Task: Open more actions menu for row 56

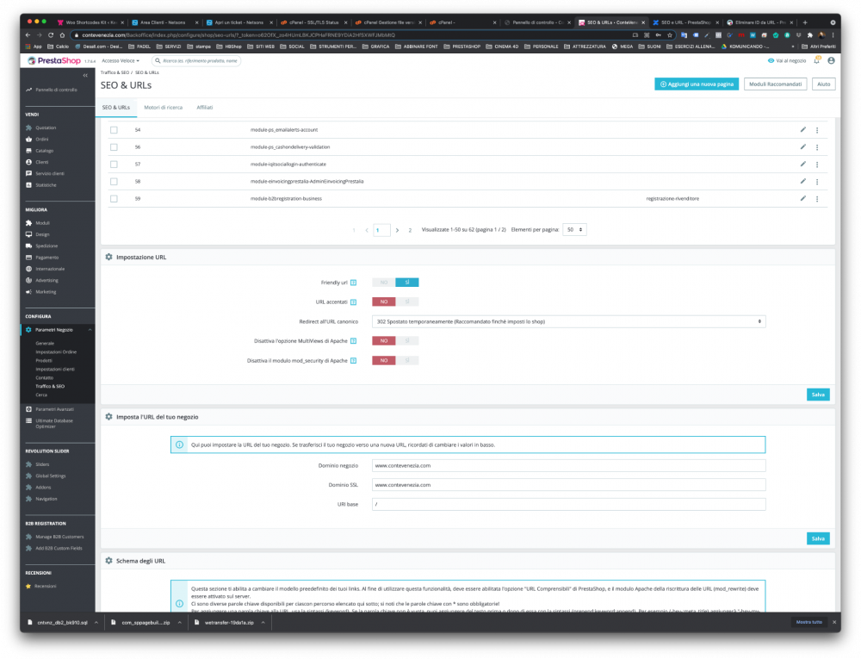Action: point(817,147)
